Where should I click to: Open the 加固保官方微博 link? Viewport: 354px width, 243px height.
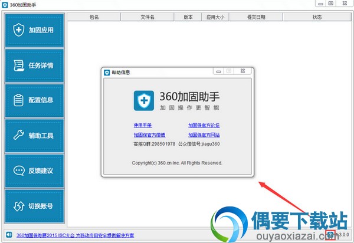pyautogui.click(x=149, y=135)
